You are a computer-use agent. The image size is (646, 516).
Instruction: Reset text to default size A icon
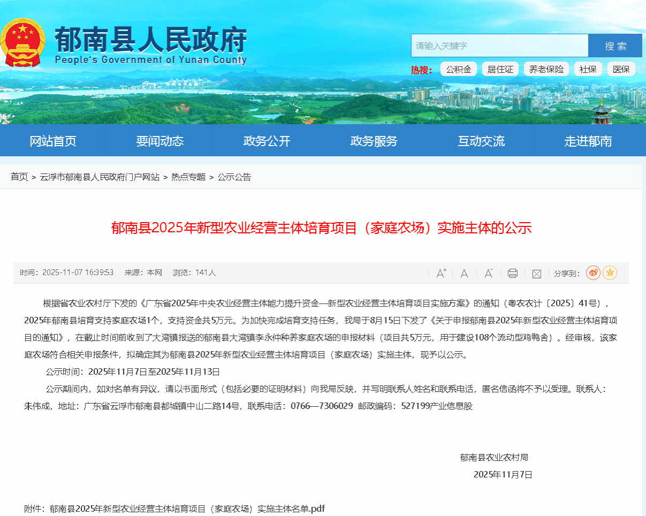[464, 273]
